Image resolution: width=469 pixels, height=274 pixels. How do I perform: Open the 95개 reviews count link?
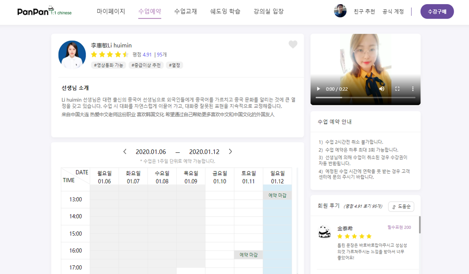162,55
